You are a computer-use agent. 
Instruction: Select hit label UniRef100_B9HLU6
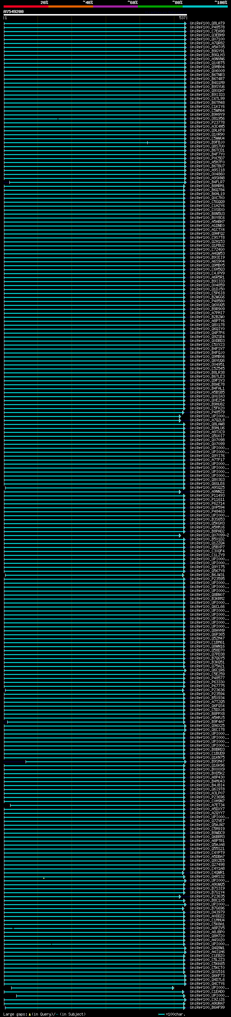point(207,428)
